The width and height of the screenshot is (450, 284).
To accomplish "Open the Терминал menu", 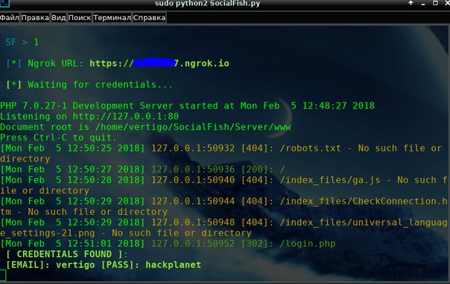I will pyautogui.click(x=112, y=18).
